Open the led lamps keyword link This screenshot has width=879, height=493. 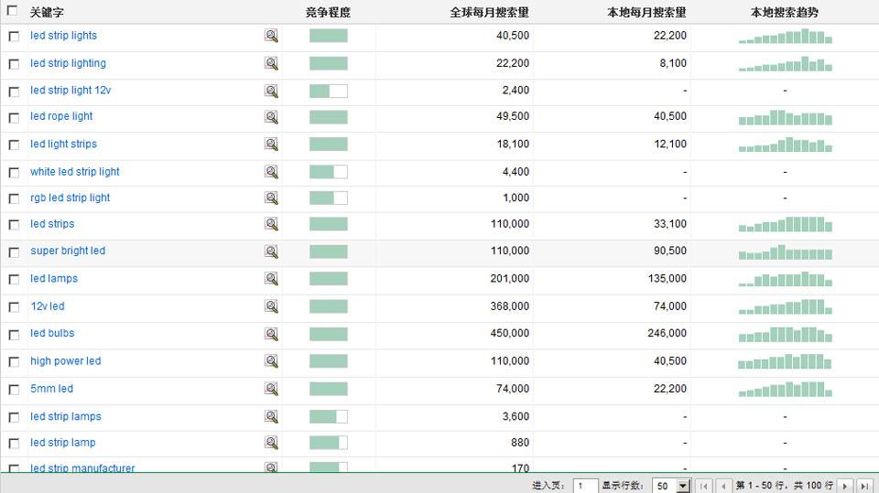(x=54, y=278)
